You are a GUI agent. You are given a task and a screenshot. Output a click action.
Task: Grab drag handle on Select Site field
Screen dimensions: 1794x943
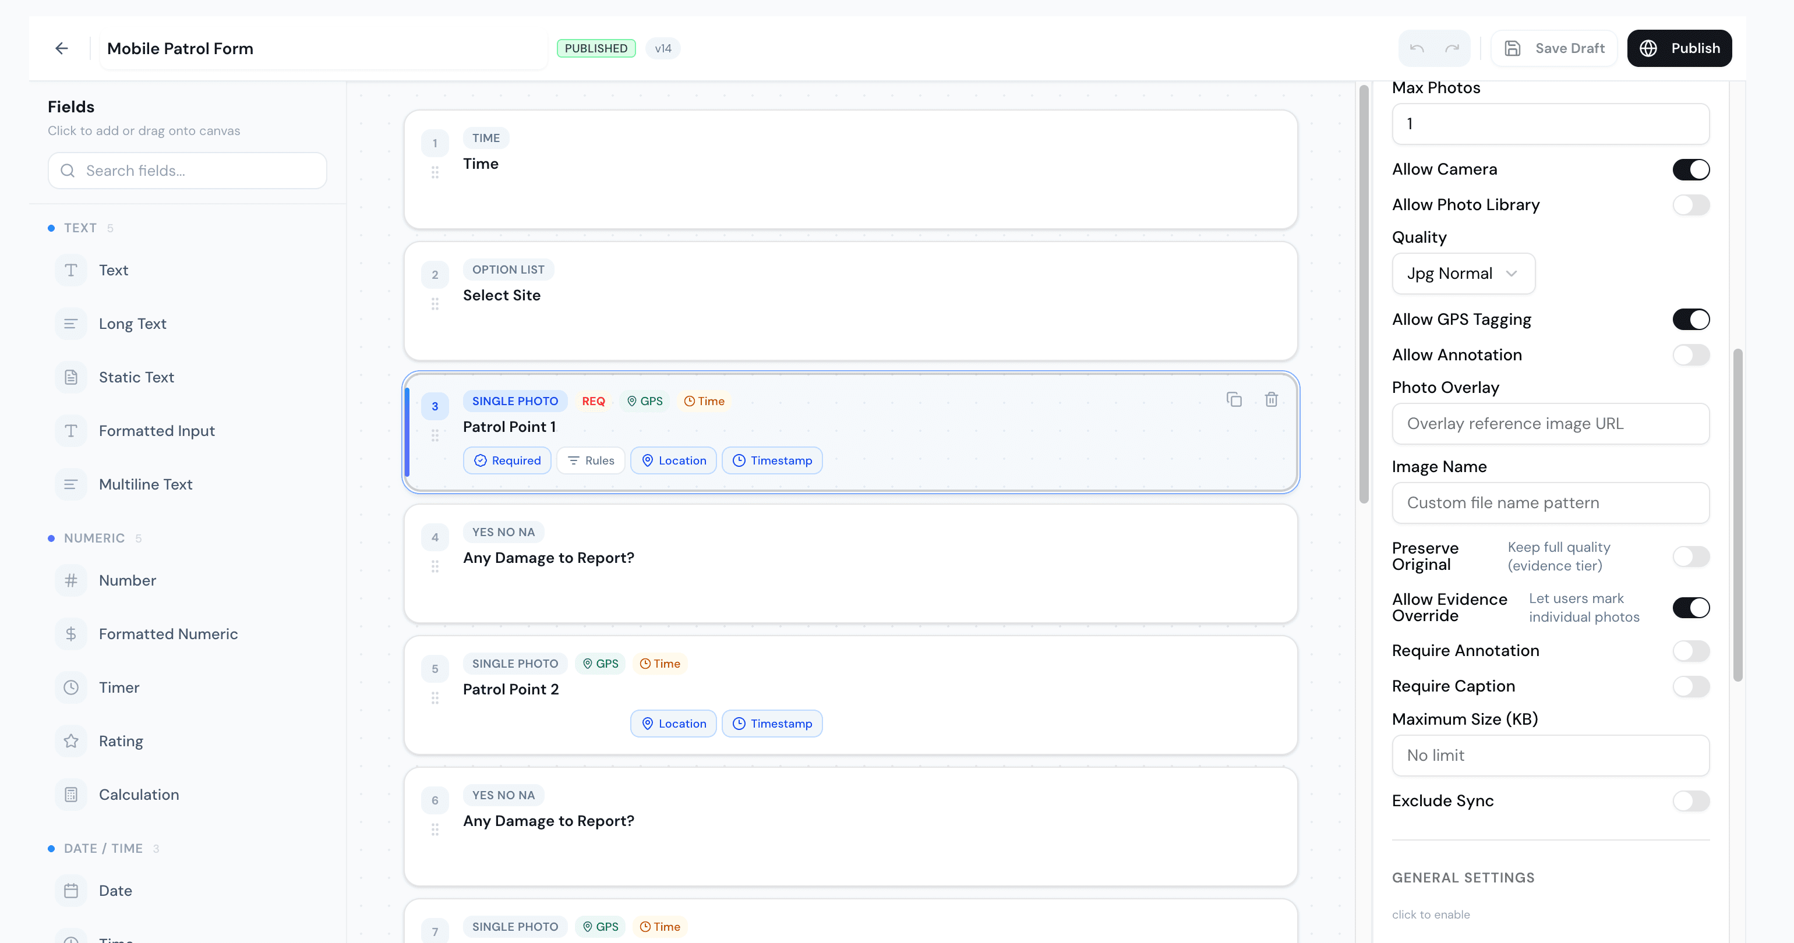click(x=435, y=303)
